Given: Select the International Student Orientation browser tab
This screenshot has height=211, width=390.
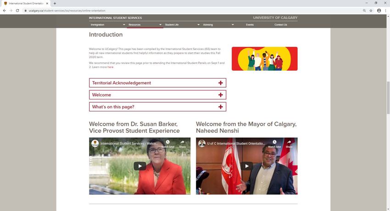Looking at the screenshot, I should (x=25, y=4).
